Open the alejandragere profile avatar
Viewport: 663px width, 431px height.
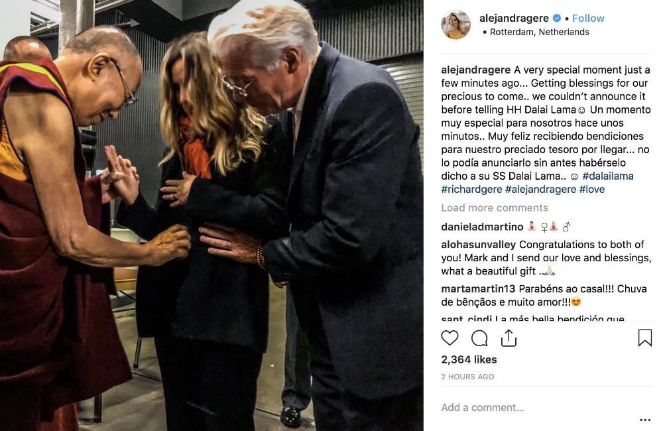(x=456, y=25)
